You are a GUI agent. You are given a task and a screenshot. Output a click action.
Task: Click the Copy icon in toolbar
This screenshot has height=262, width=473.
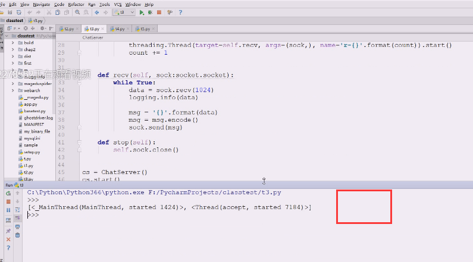coord(58,12)
